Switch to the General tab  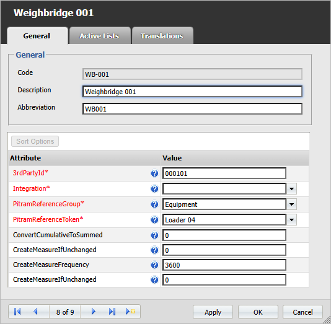(37, 36)
